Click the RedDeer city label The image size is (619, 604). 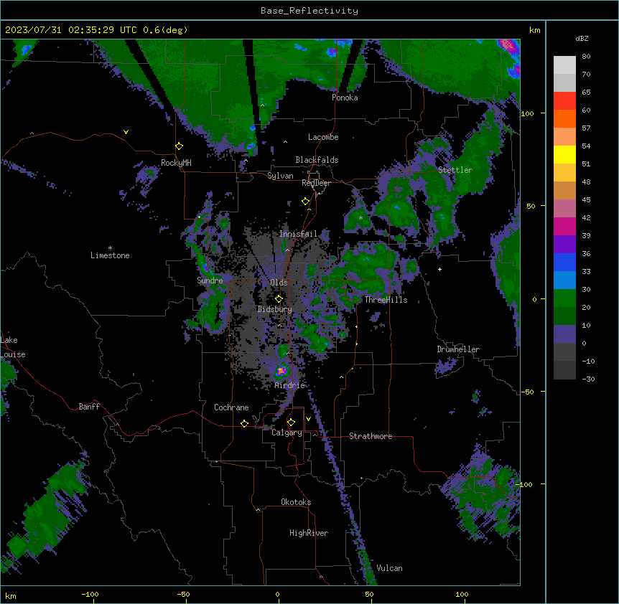click(x=316, y=183)
